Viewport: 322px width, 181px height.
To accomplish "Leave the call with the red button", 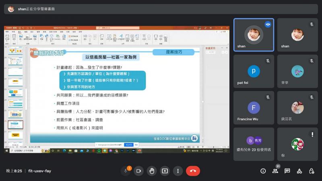I will coord(193,171).
